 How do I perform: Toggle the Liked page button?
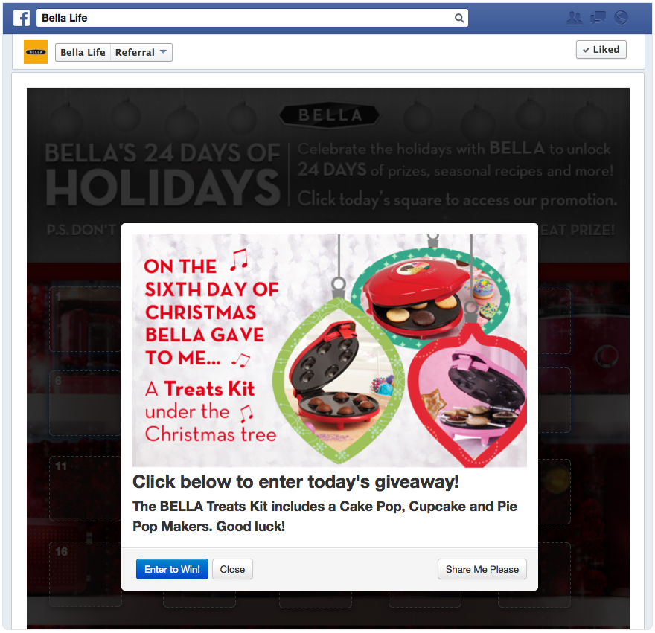(601, 50)
